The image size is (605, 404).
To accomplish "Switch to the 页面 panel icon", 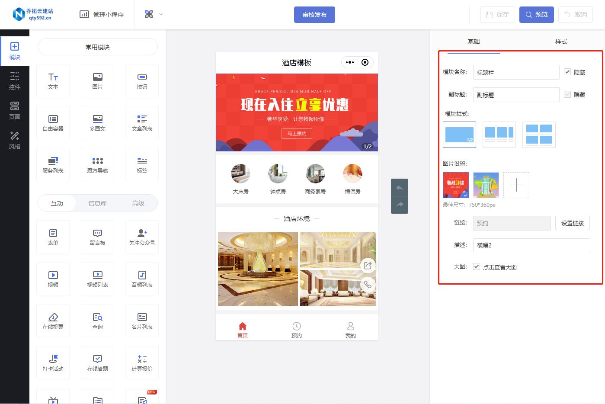I will tap(15, 110).
